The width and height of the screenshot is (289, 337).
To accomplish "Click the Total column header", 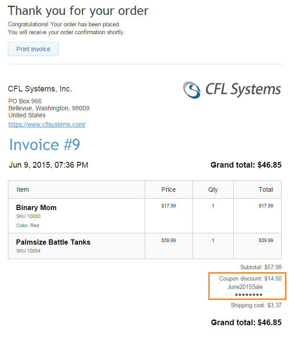I will pos(266,190).
